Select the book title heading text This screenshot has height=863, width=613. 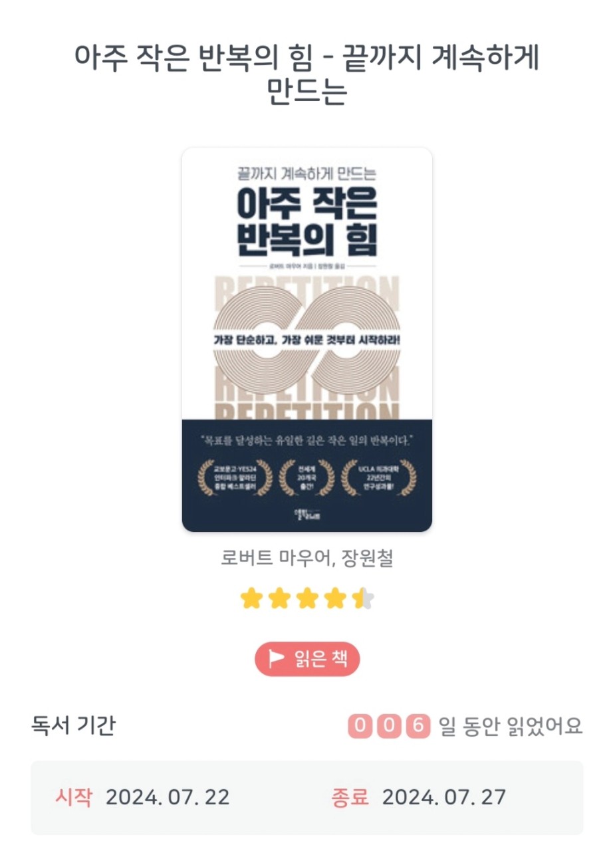pos(306,74)
